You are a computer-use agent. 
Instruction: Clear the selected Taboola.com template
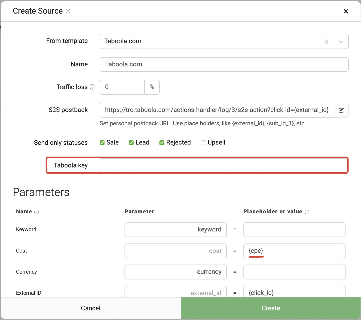click(326, 42)
